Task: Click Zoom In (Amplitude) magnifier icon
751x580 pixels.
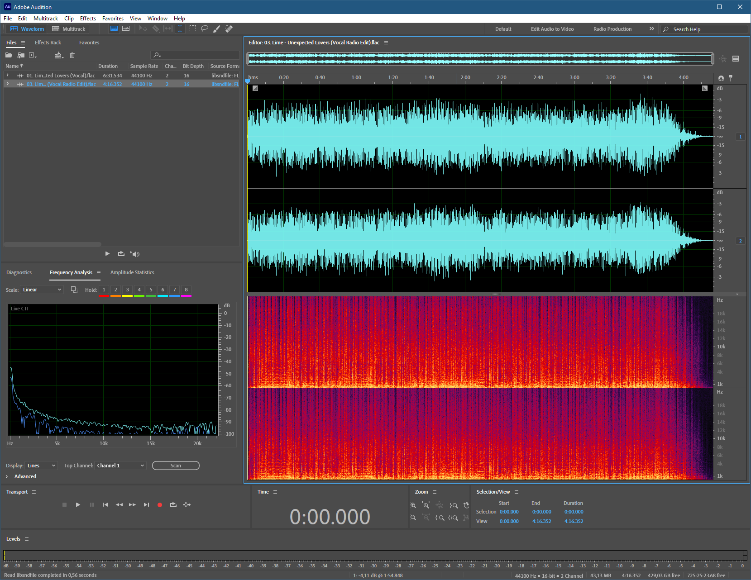Action: tap(413, 505)
